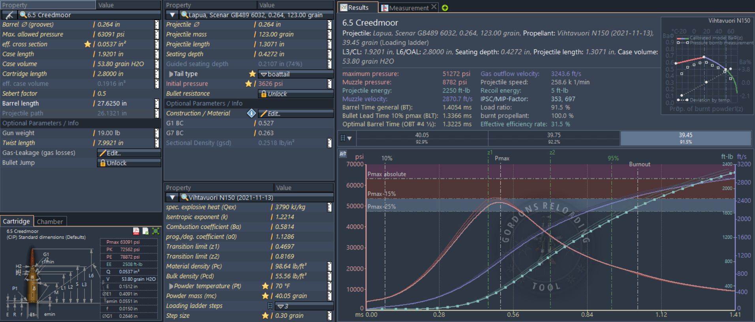Open unit ruler for Max. allowed pressure

click(x=157, y=34)
